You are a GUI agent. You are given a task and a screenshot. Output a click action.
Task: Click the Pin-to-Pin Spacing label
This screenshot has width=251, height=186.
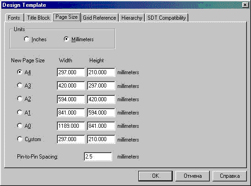38,157
